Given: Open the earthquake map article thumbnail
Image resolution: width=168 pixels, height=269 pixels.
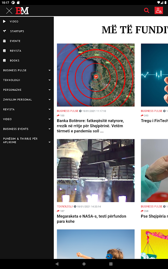Looking at the screenshot, I should 96,75.
